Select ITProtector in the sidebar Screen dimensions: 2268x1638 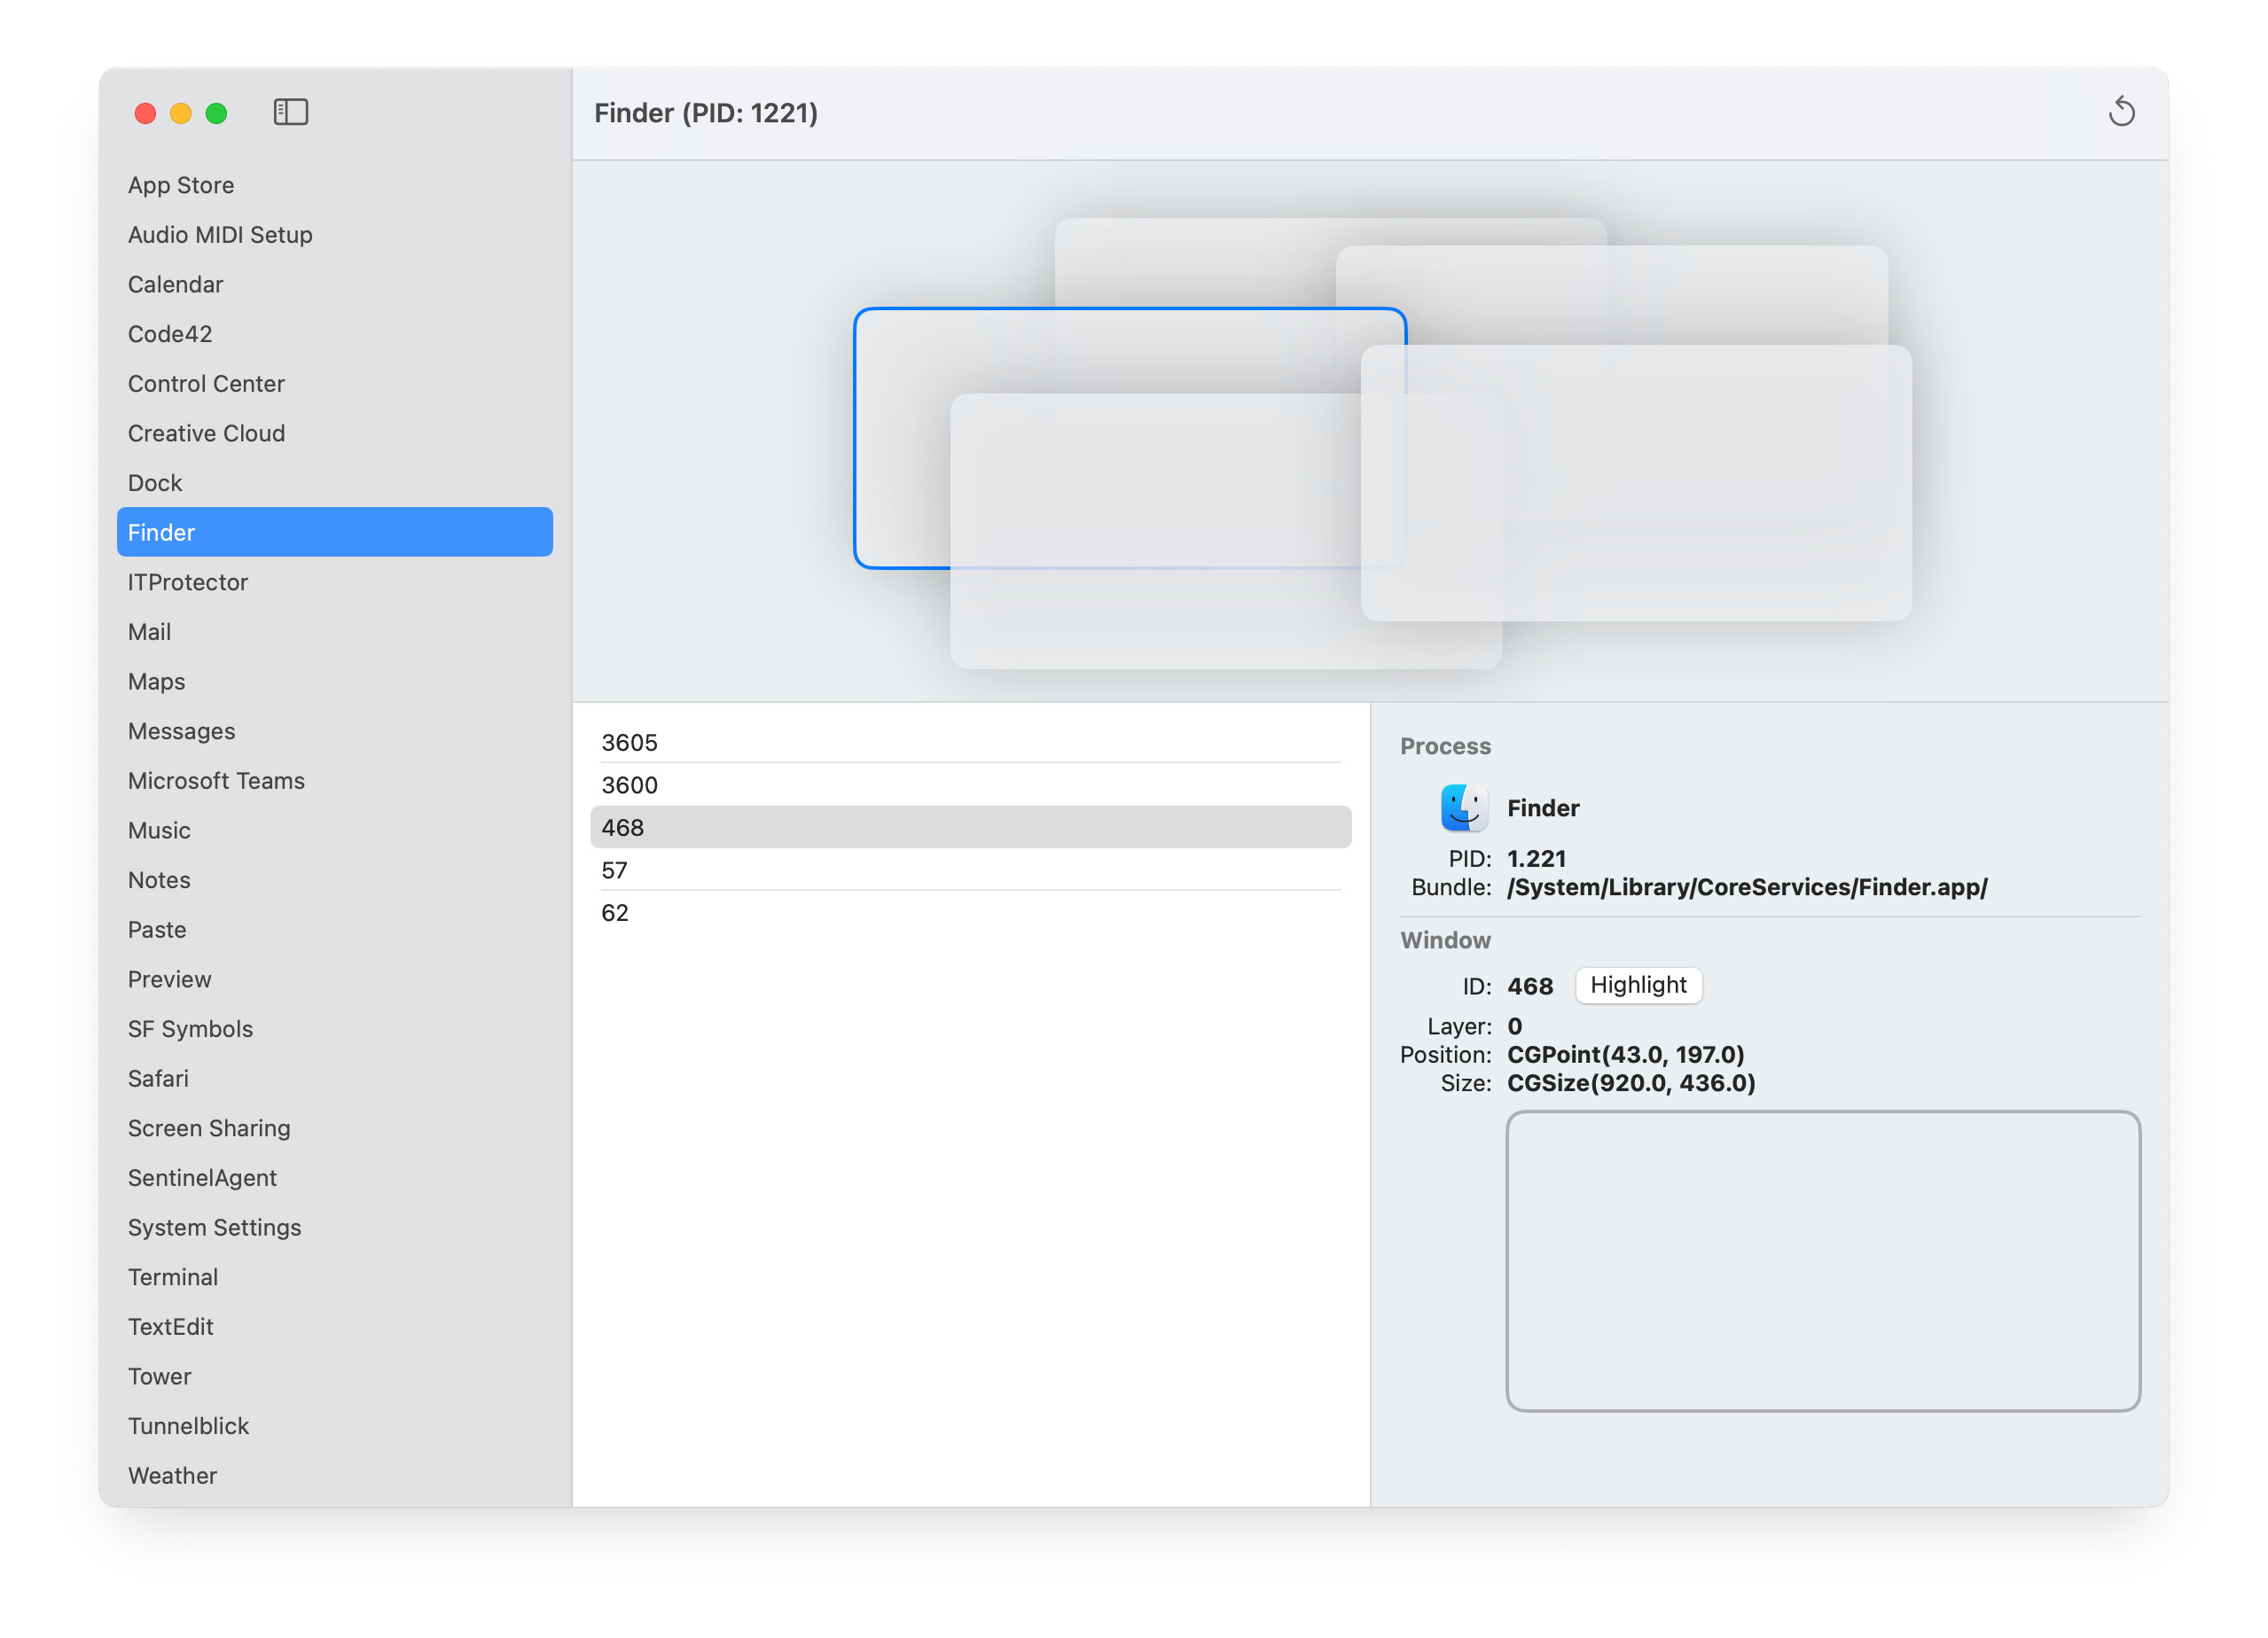[x=335, y=582]
